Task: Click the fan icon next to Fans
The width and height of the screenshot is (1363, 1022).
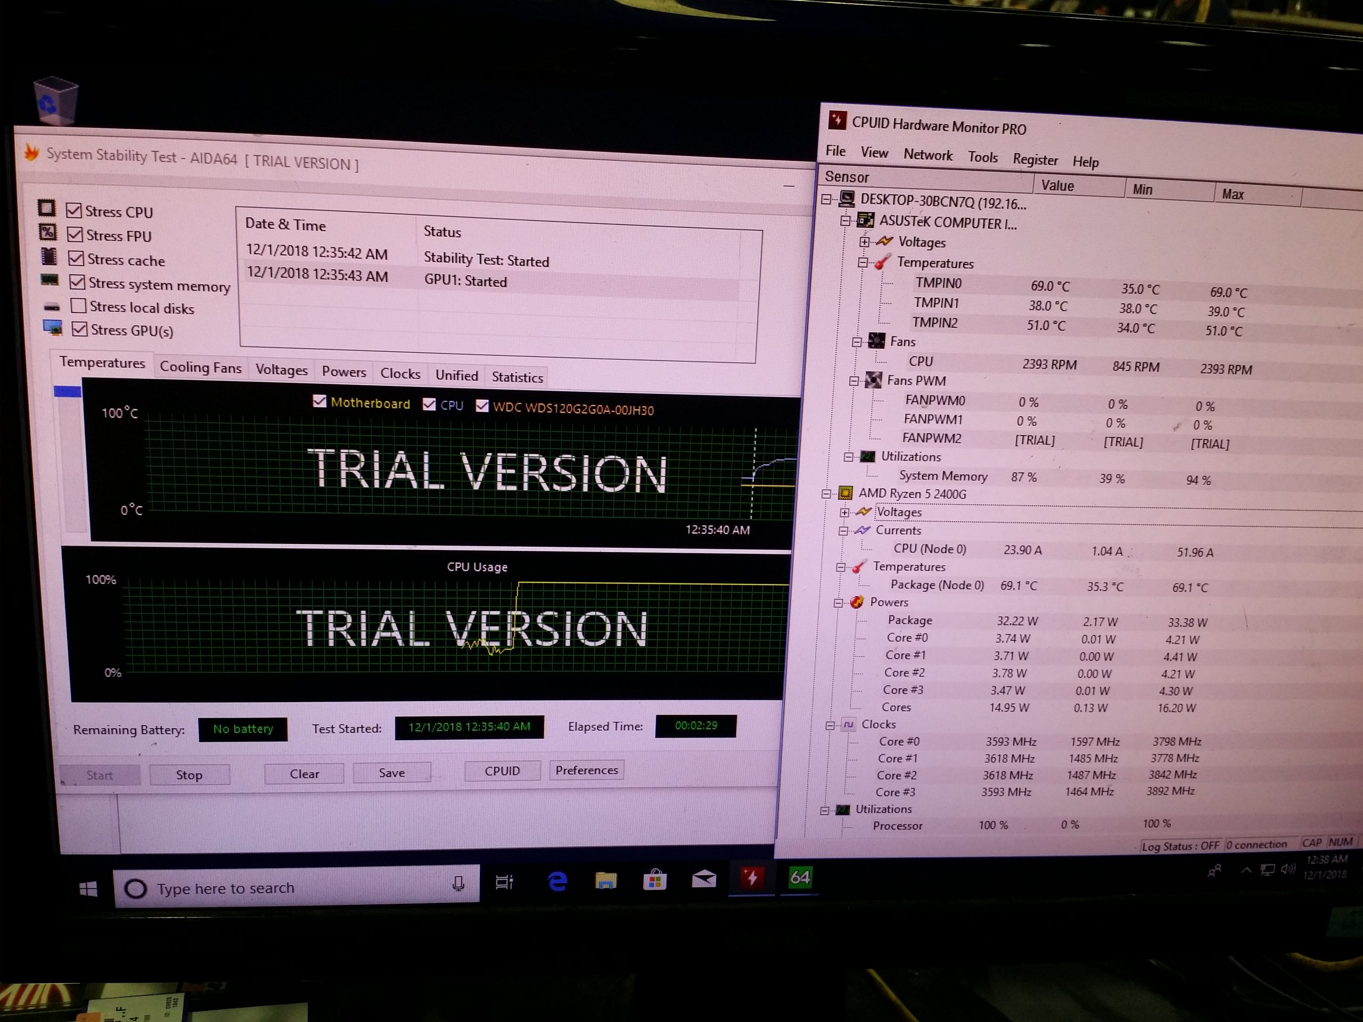Action: click(x=876, y=341)
